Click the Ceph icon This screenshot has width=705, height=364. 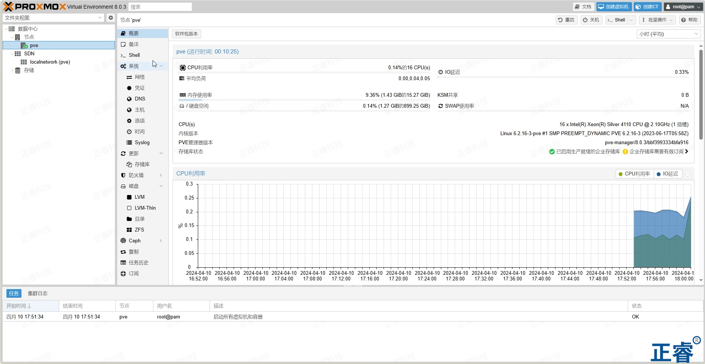[123, 241]
